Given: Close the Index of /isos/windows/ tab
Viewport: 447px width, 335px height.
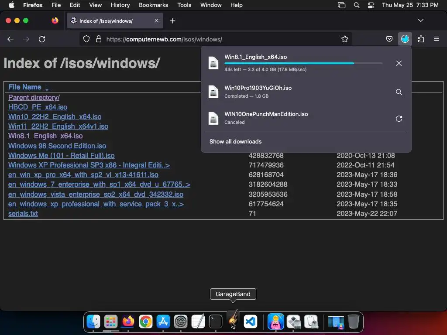Looking at the screenshot, I should pyautogui.click(x=156, y=21).
